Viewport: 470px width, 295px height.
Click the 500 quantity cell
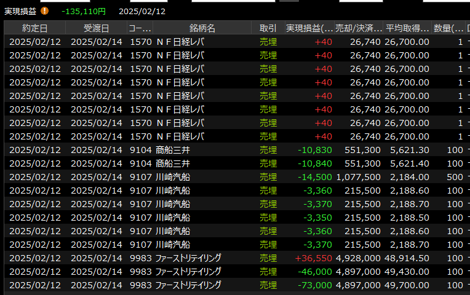(455, 177)
